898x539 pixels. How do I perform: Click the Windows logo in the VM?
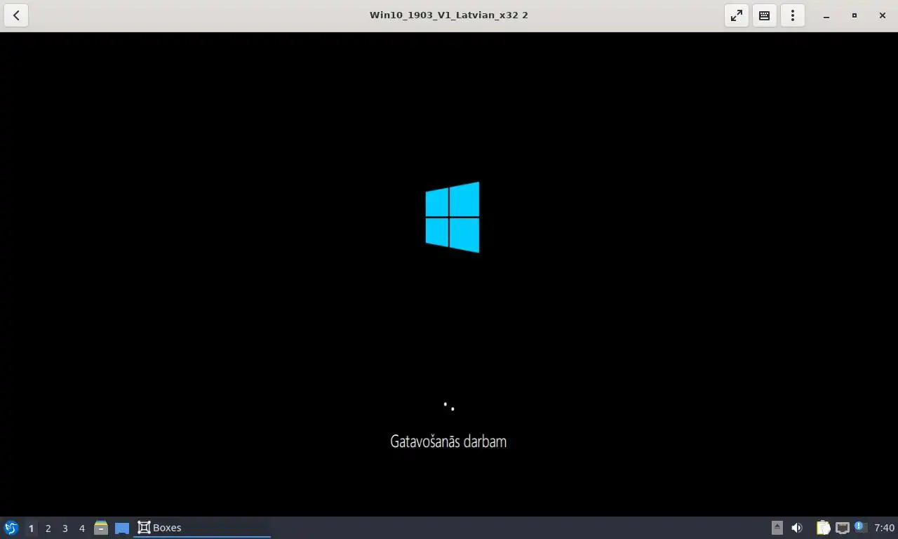453,218
